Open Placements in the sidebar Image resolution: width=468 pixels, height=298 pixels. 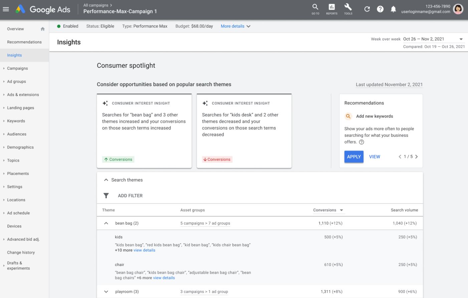coord(18,174)
